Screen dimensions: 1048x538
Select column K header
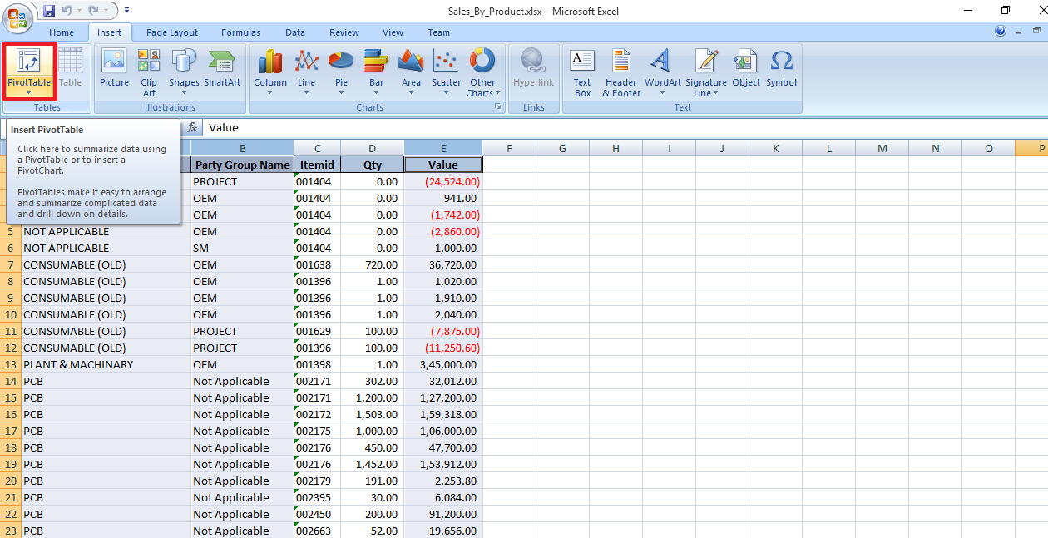(775, 148)
